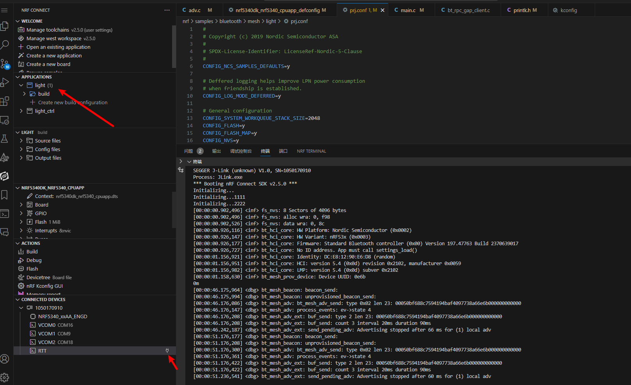631x385 pixels.
Task: Open NRF CONNECT panel more actions ellipsis
Action: (x=167, y=10)
